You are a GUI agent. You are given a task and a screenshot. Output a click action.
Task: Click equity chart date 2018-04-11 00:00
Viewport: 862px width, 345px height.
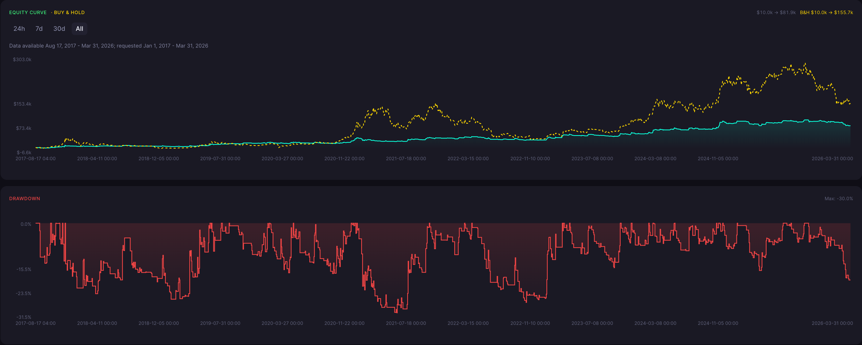pos(97,158)
